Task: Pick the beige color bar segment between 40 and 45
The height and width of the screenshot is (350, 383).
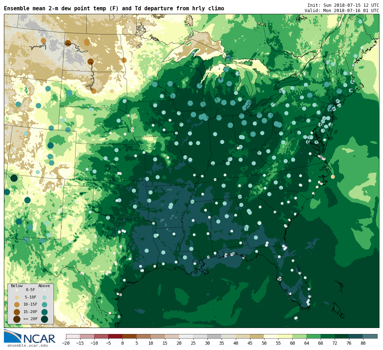Action: click(243, 336)
